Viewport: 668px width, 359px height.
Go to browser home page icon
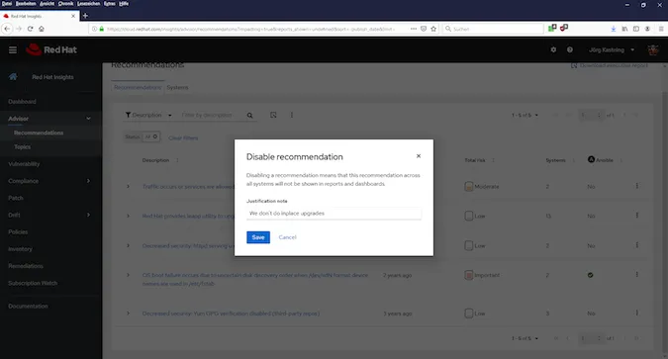click(x=42, y=29)
